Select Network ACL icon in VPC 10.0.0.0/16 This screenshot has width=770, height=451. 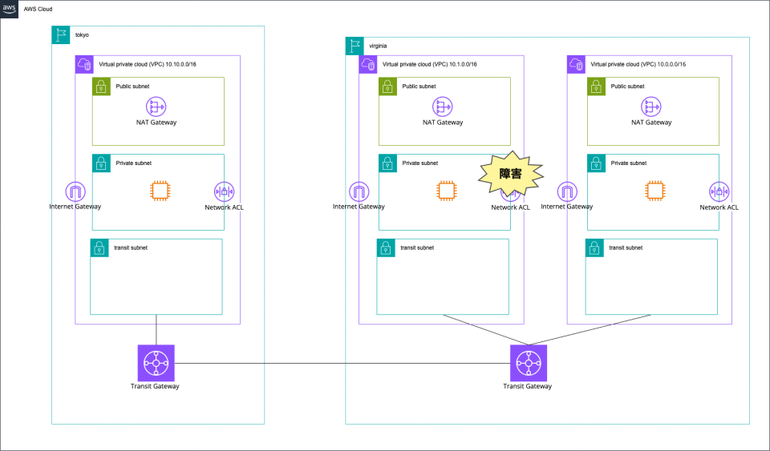click(x=719, y=191)
